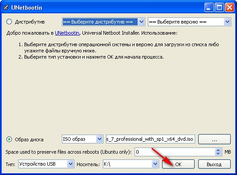The height and width of the screenshot is (175, 237).
Task: Increase persistence space with up arrow
Action: click(x=218, y=150)
